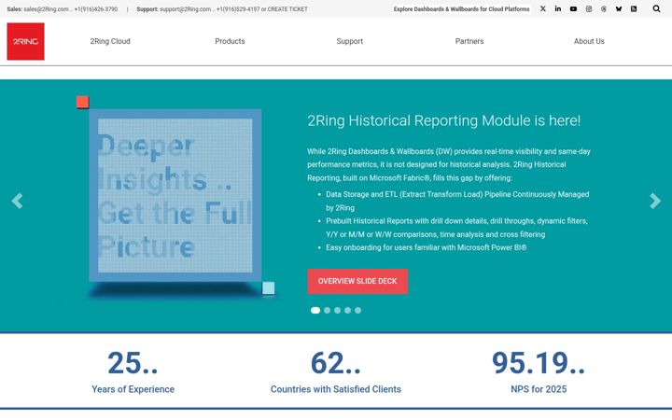Open the 2Ring Cloud menu

(110, 41)
